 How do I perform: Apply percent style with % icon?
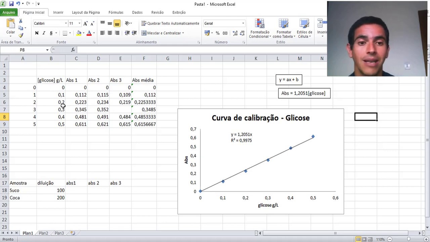click(218, 33)
